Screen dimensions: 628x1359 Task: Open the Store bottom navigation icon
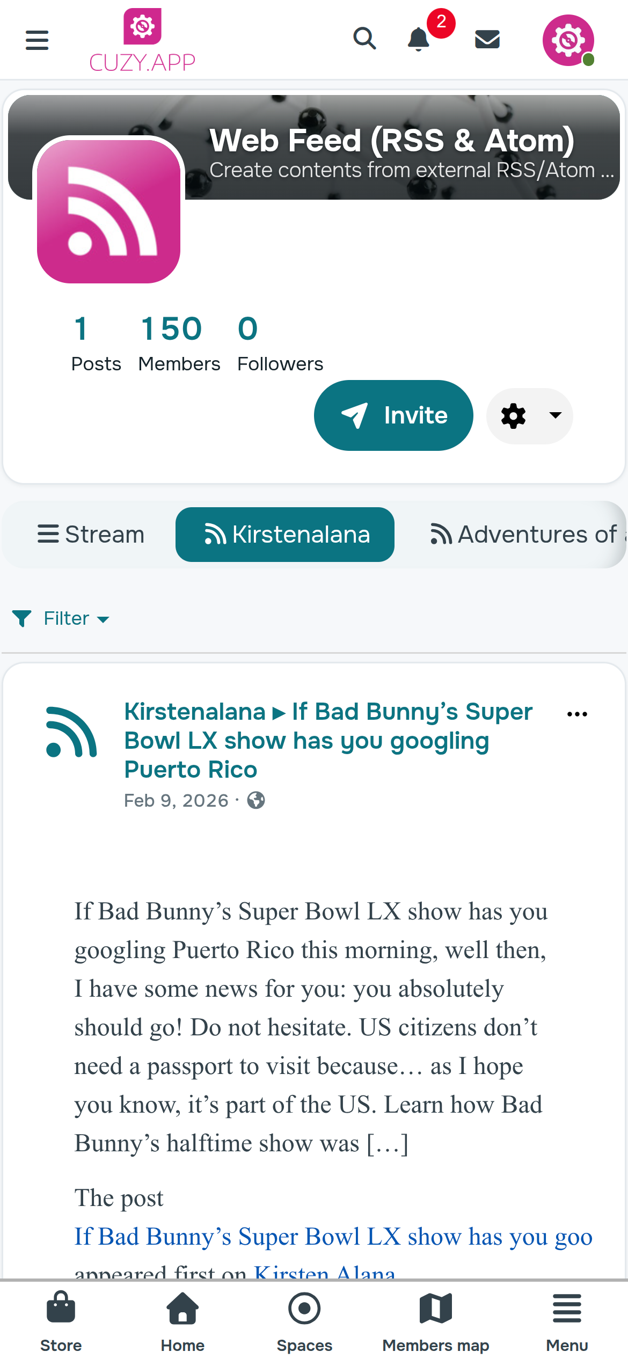[x=61, y=1321]
